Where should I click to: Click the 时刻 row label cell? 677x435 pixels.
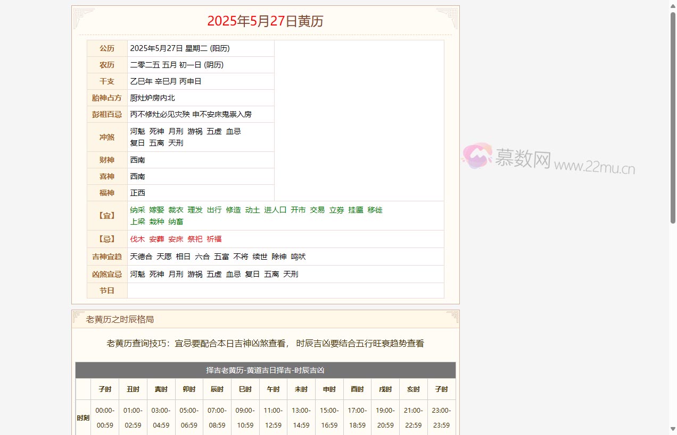(83, 417)
